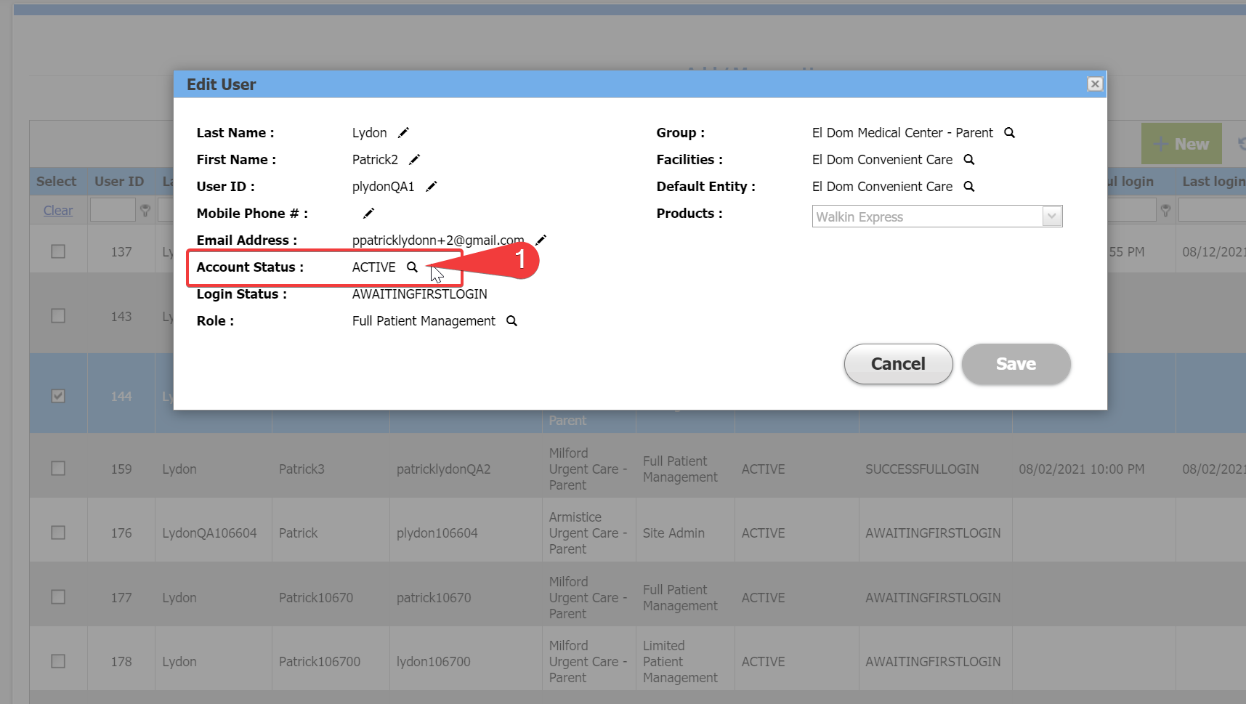
Task: Click Mobile Phone edit pencil icon
Action: point(368,213)
